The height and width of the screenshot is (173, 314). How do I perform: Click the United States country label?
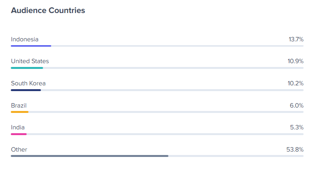click(30, 61)
